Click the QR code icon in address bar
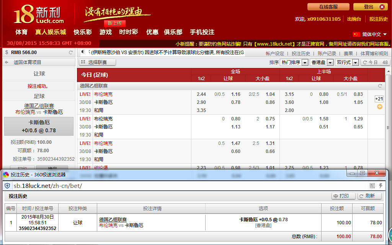The image size is (392, 245). pyautogui.click(x=372, y=186)
